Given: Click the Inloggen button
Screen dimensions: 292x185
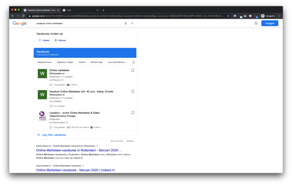Looking at the screenshot, I should point(270,23).
